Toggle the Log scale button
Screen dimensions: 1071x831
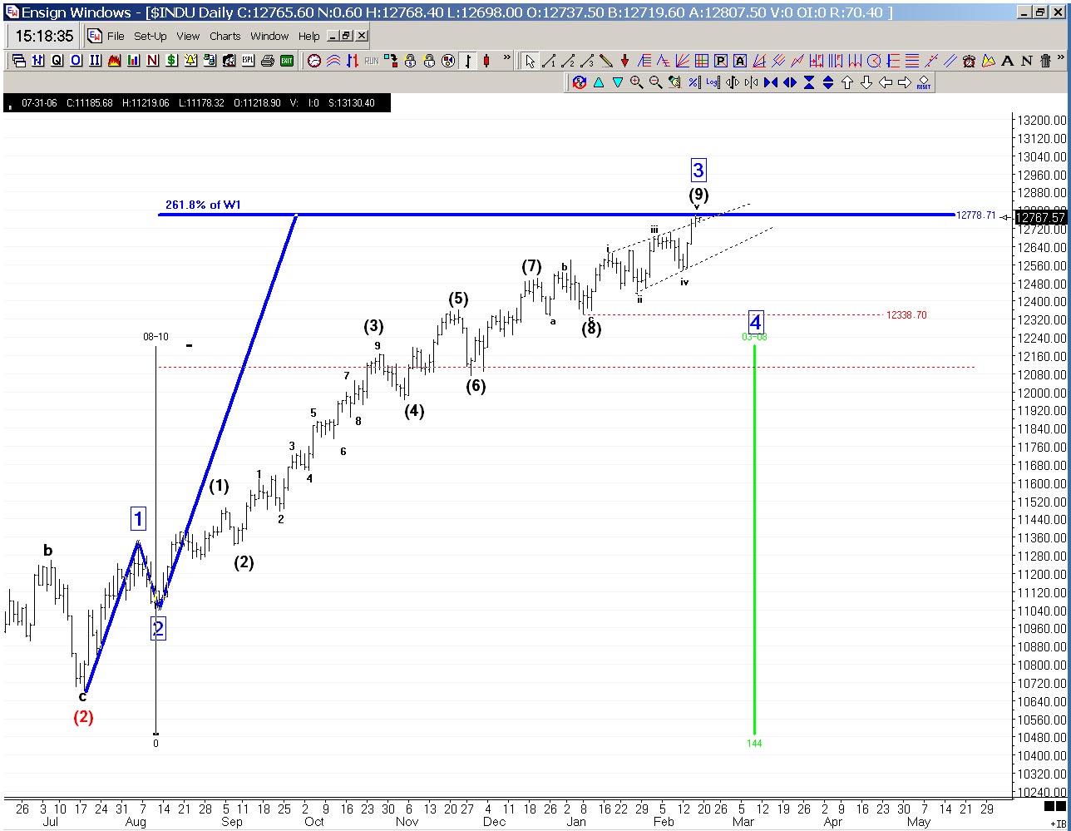click(713, 82)
